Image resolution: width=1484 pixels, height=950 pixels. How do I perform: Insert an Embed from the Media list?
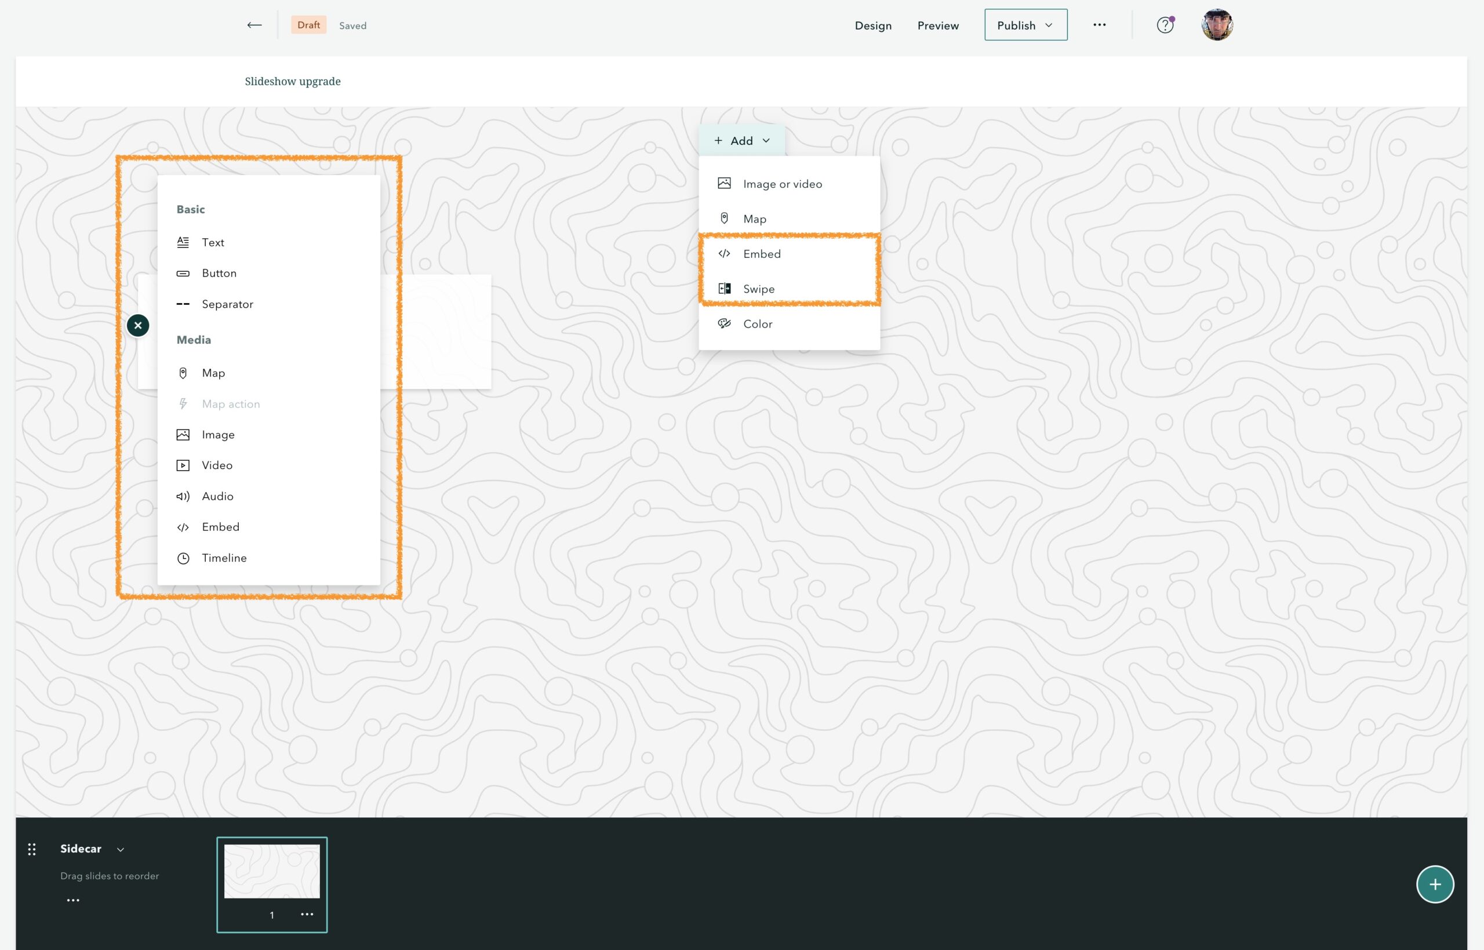220,526
